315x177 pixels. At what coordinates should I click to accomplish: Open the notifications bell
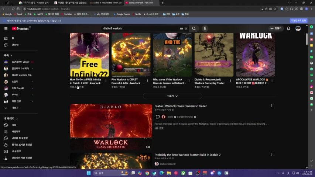[x=288, y=28]
